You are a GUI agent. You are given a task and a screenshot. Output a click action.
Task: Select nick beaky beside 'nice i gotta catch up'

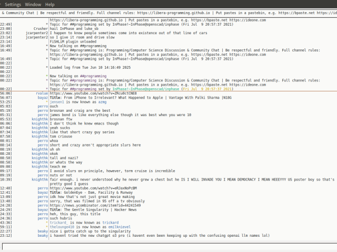point(43,231)
